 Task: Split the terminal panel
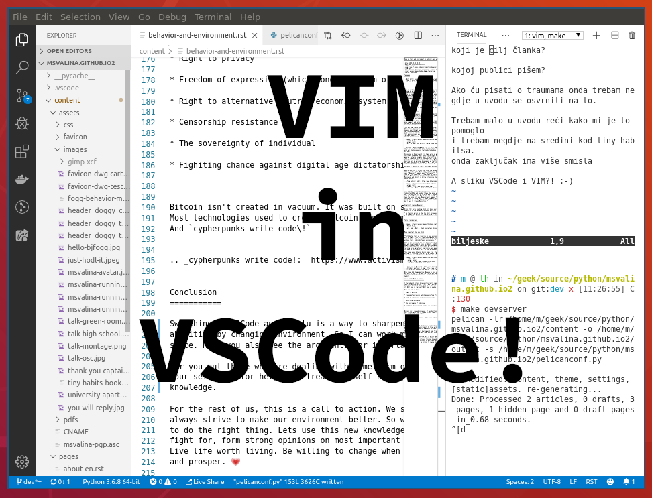615,36
